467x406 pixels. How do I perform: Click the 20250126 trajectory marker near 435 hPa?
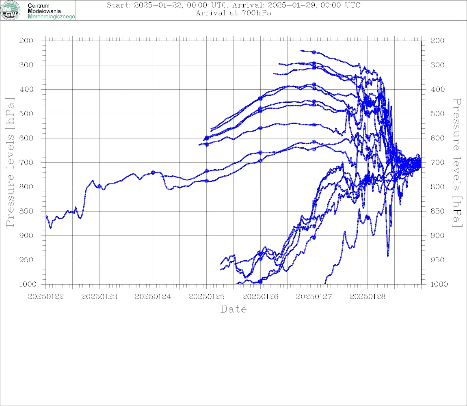(x=261, y=98)
